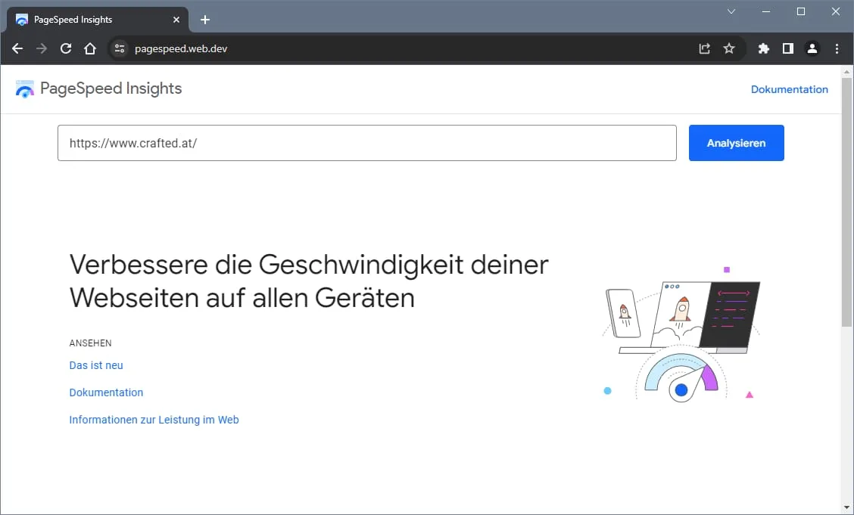The height and width of the screenshot is (515, 854).
Task: Maximize the browser window
Action: click(x=801, y=11)
